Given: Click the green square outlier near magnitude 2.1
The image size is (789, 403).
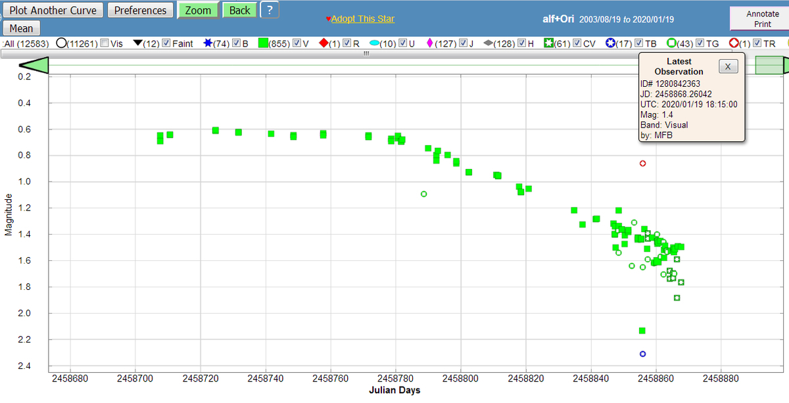Looking at the screenshot, I should coord(642,331).
